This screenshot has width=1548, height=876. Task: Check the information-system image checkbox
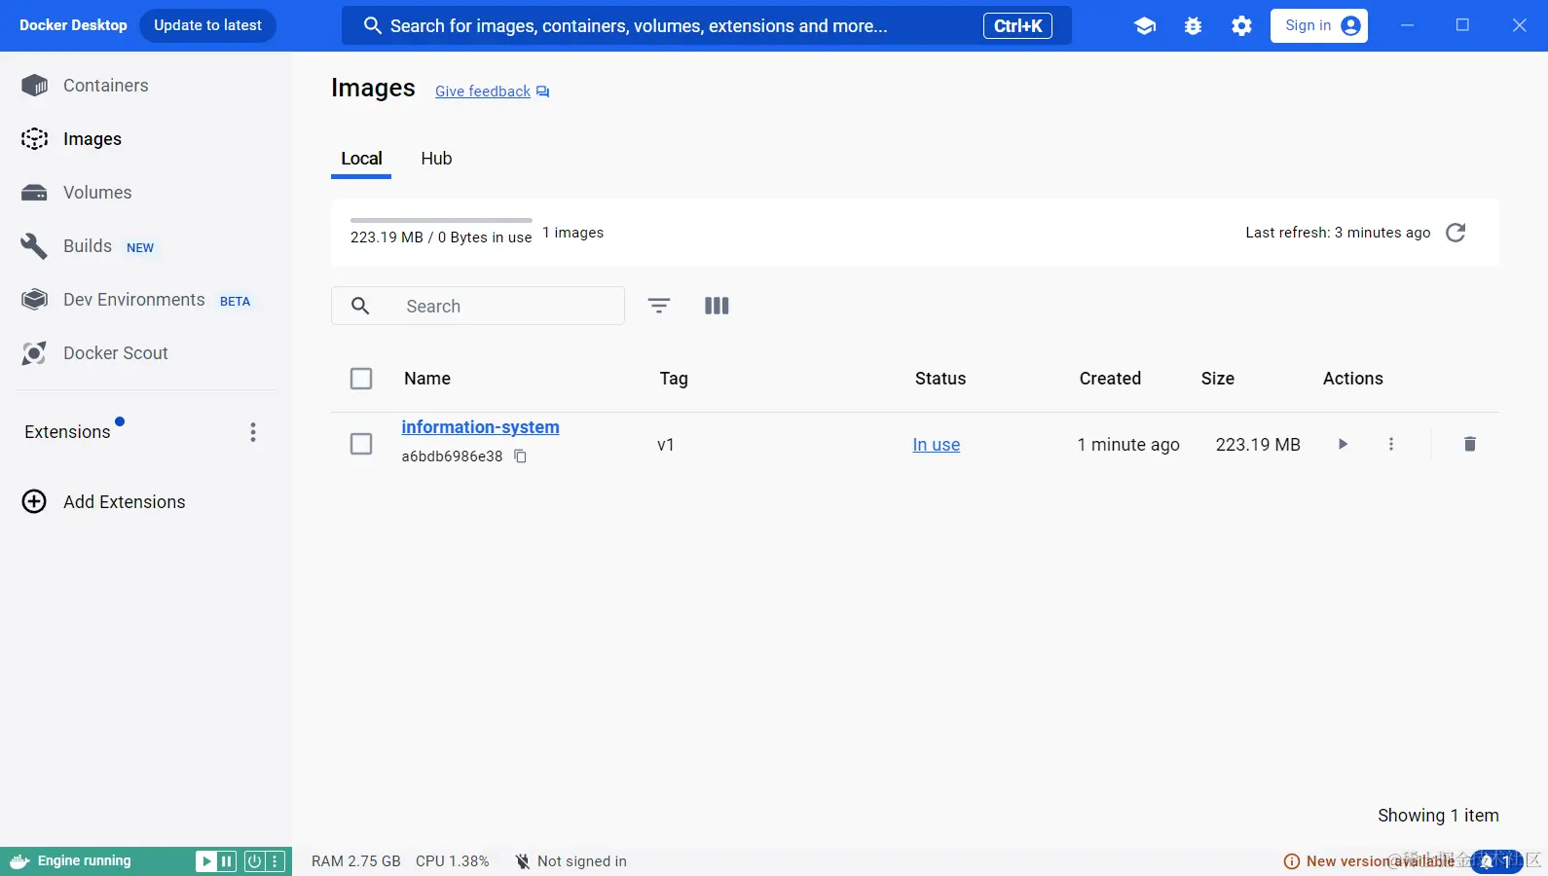[x=361, y=444]
